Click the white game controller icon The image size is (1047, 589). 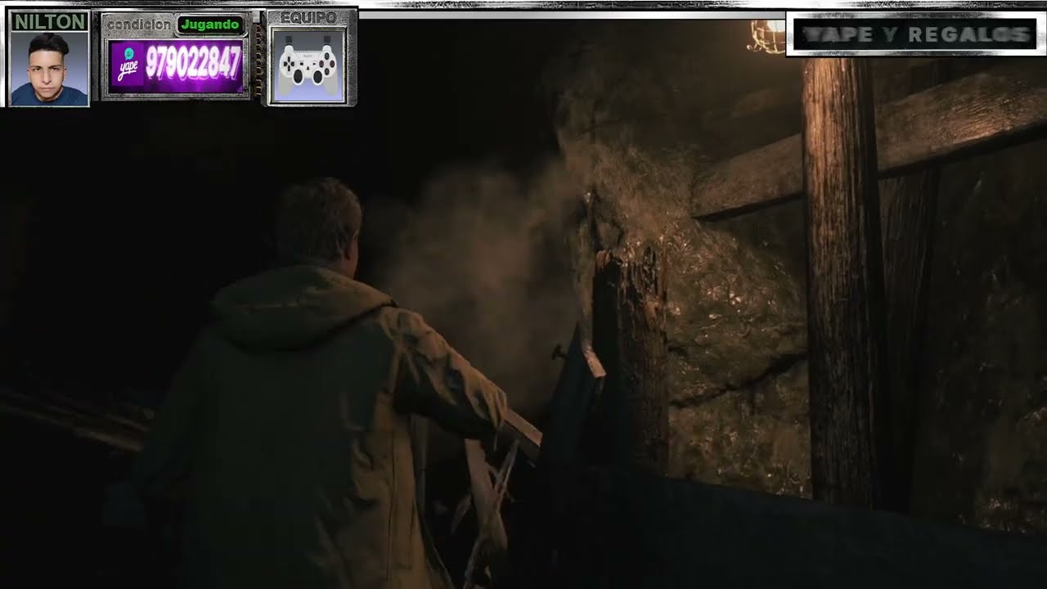(x=308, y=66)
